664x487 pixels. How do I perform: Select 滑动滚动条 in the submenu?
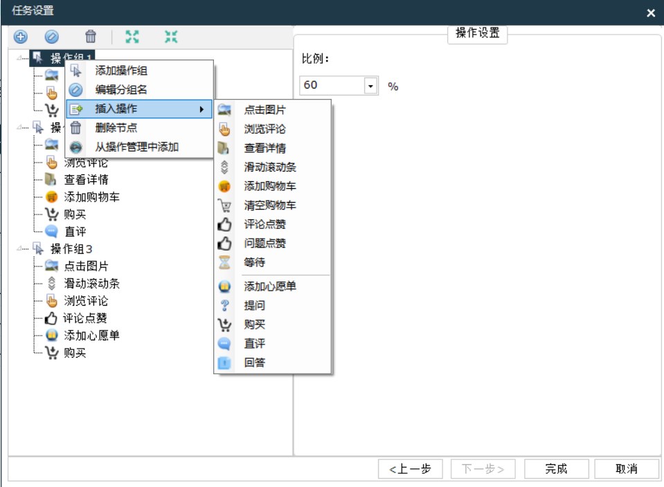273,167
